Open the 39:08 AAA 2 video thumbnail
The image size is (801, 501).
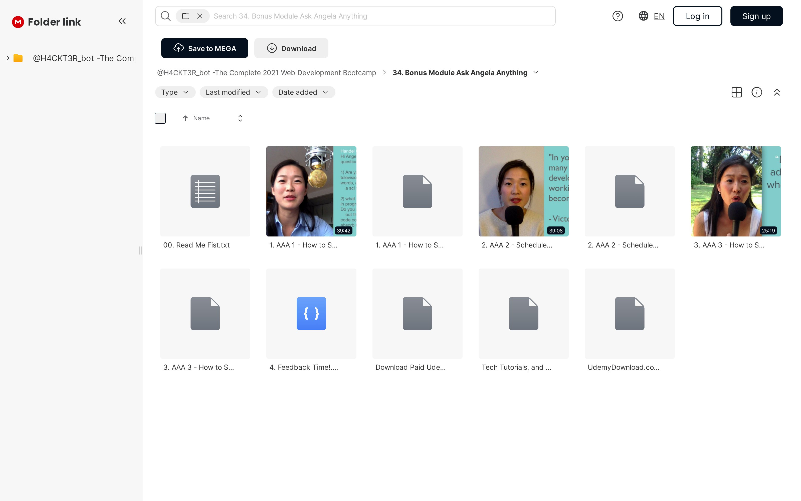[523, 191]
